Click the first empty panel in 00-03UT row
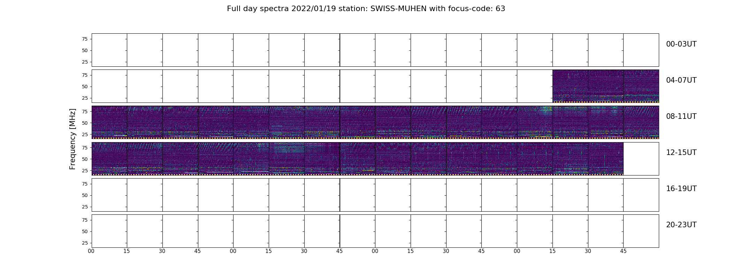 tap(109, 50)
